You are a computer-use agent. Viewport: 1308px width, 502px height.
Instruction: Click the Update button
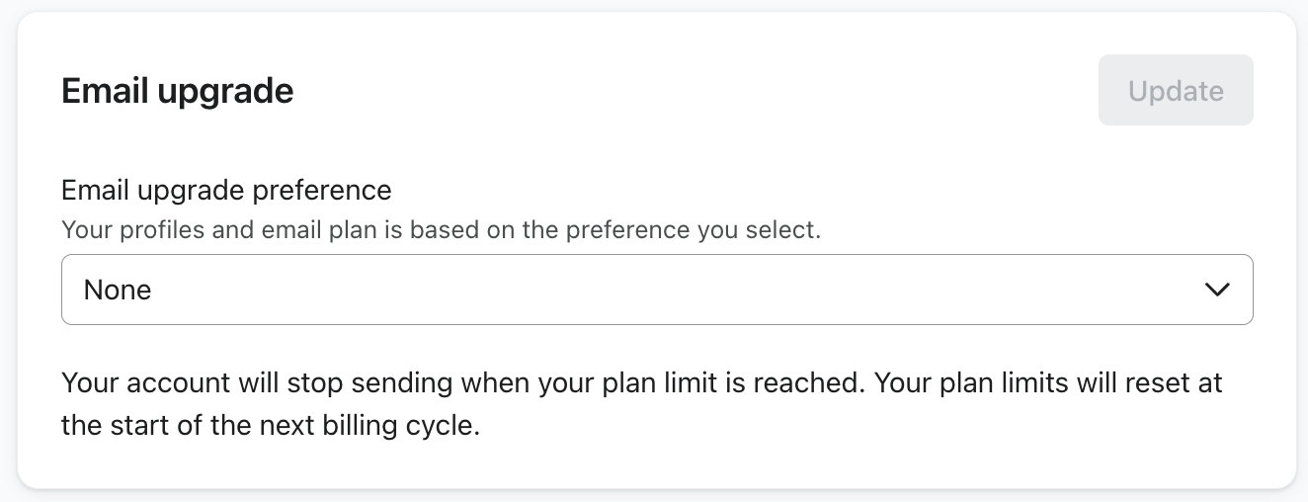point(1176,91)
